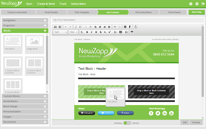The height and width of the screenshot is (129, 206).
Task: Collapse the Blocks panel
Action: click(25, 31)
